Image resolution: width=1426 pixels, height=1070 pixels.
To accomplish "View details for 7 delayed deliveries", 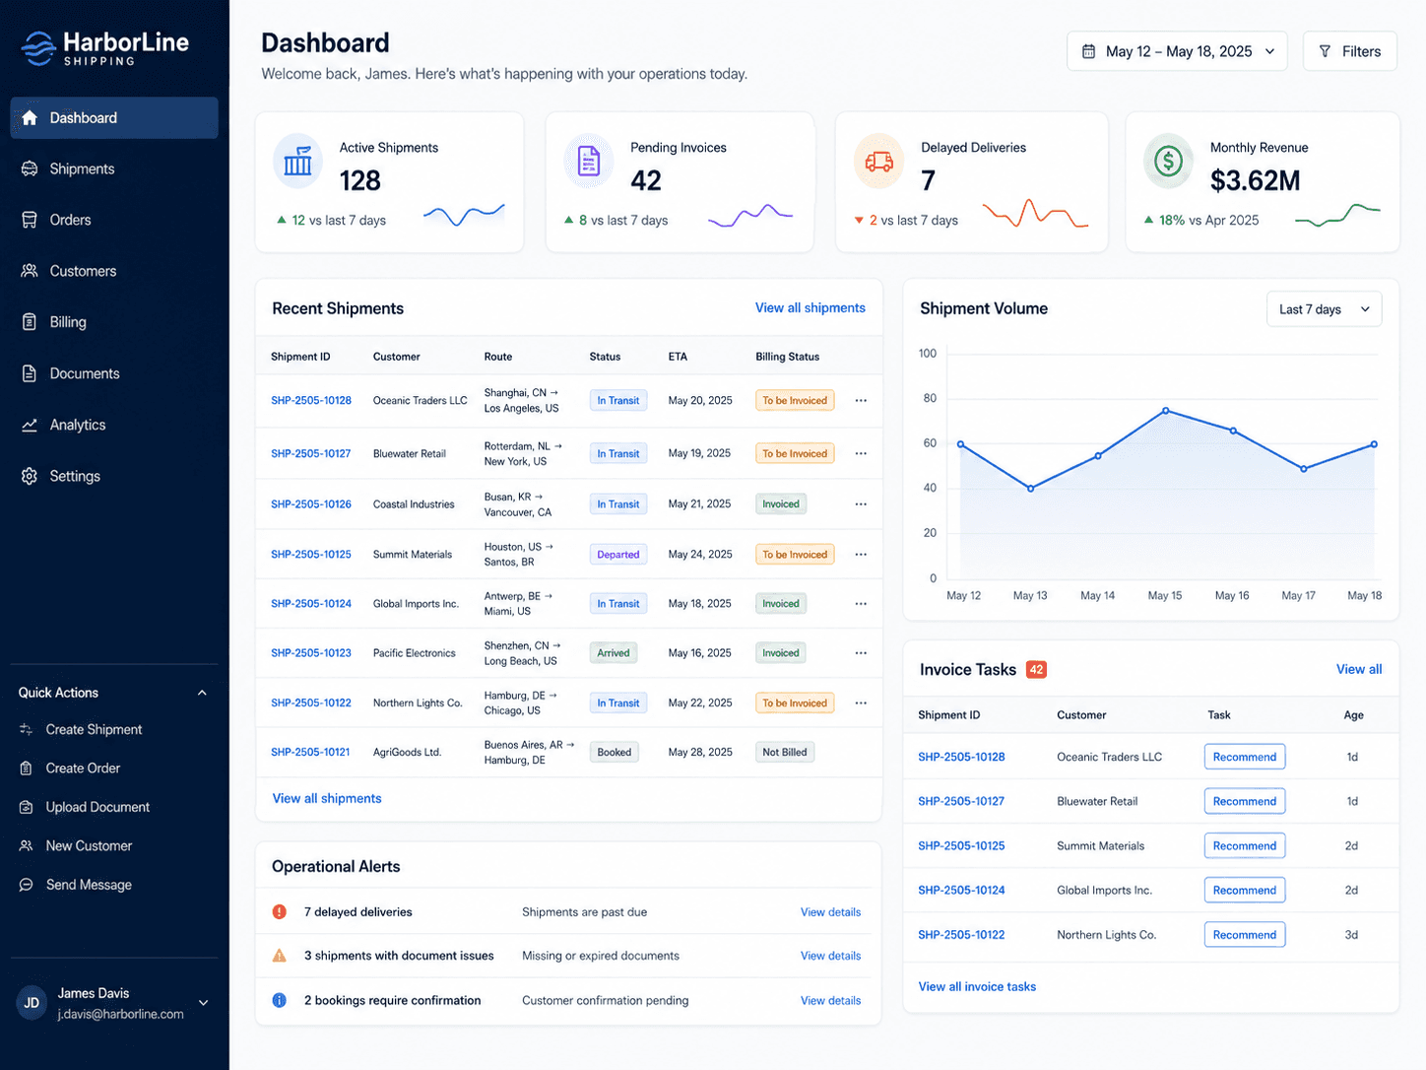I will tap(830, 912).
